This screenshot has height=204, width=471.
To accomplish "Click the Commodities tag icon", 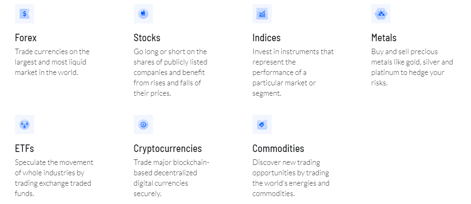I will [x=262, y=124].
